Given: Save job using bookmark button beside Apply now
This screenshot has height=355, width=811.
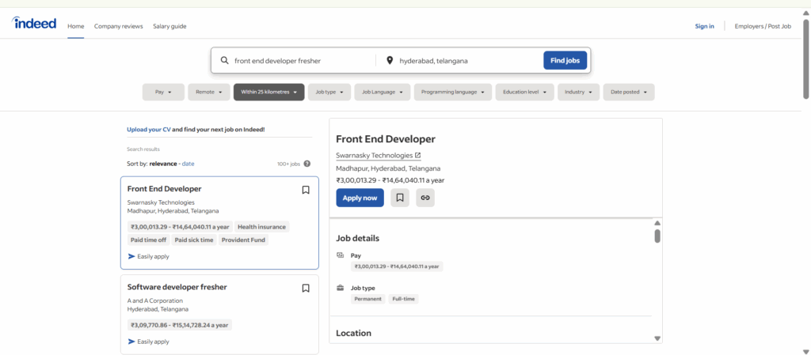Looking at the screenshot, I should point(400,198).
